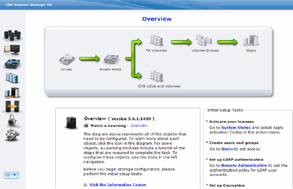The image size is (293, 189).
Task: Click the Set up Encryption heading
Action: [x=227, y=185]
